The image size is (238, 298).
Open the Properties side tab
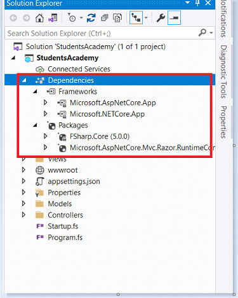coord(223,122)
